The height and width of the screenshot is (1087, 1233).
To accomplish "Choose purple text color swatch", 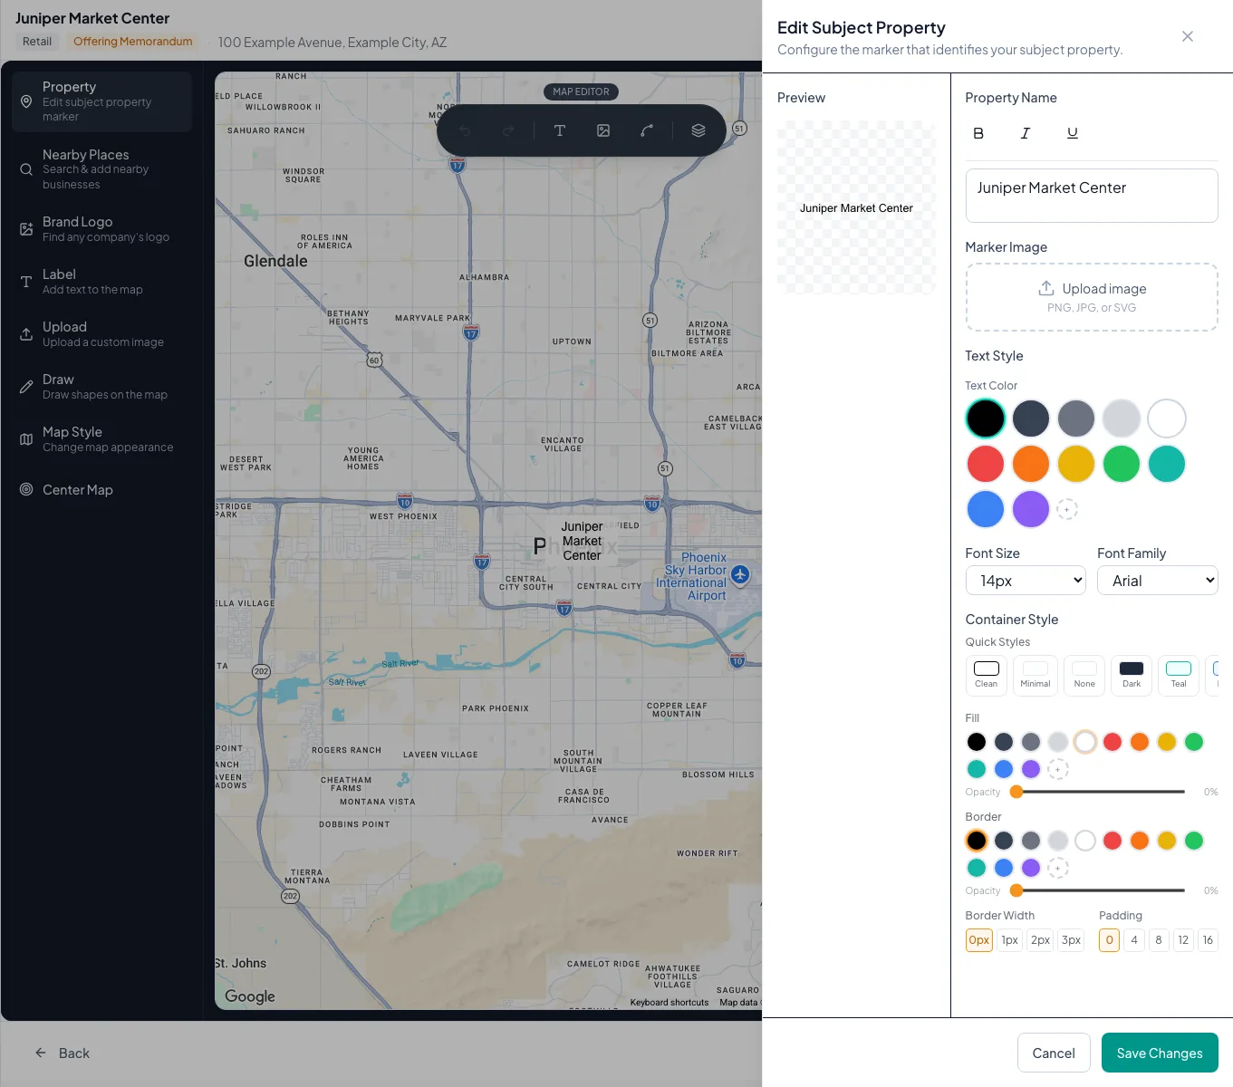I will click(x=1031, y=509).
